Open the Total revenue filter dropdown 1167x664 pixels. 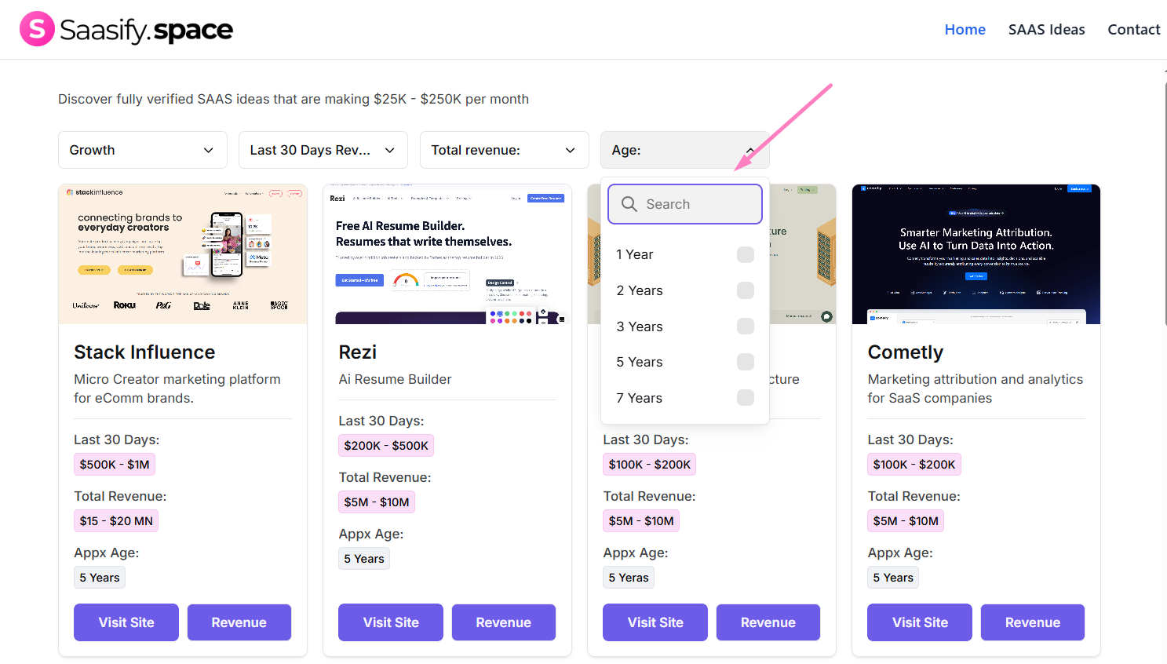point(504,149)
